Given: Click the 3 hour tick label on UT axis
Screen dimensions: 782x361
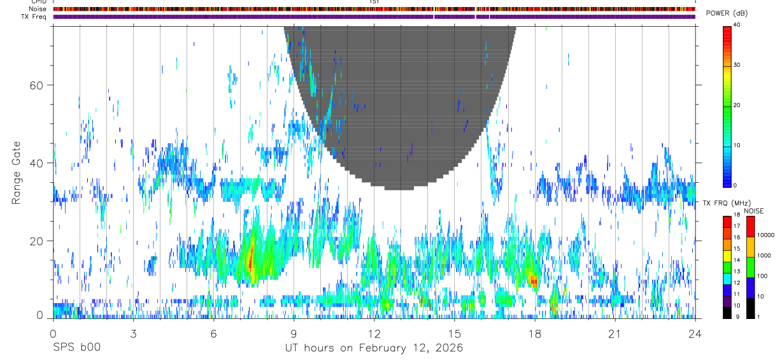Looking at the screenshot, I should (133, 334).
